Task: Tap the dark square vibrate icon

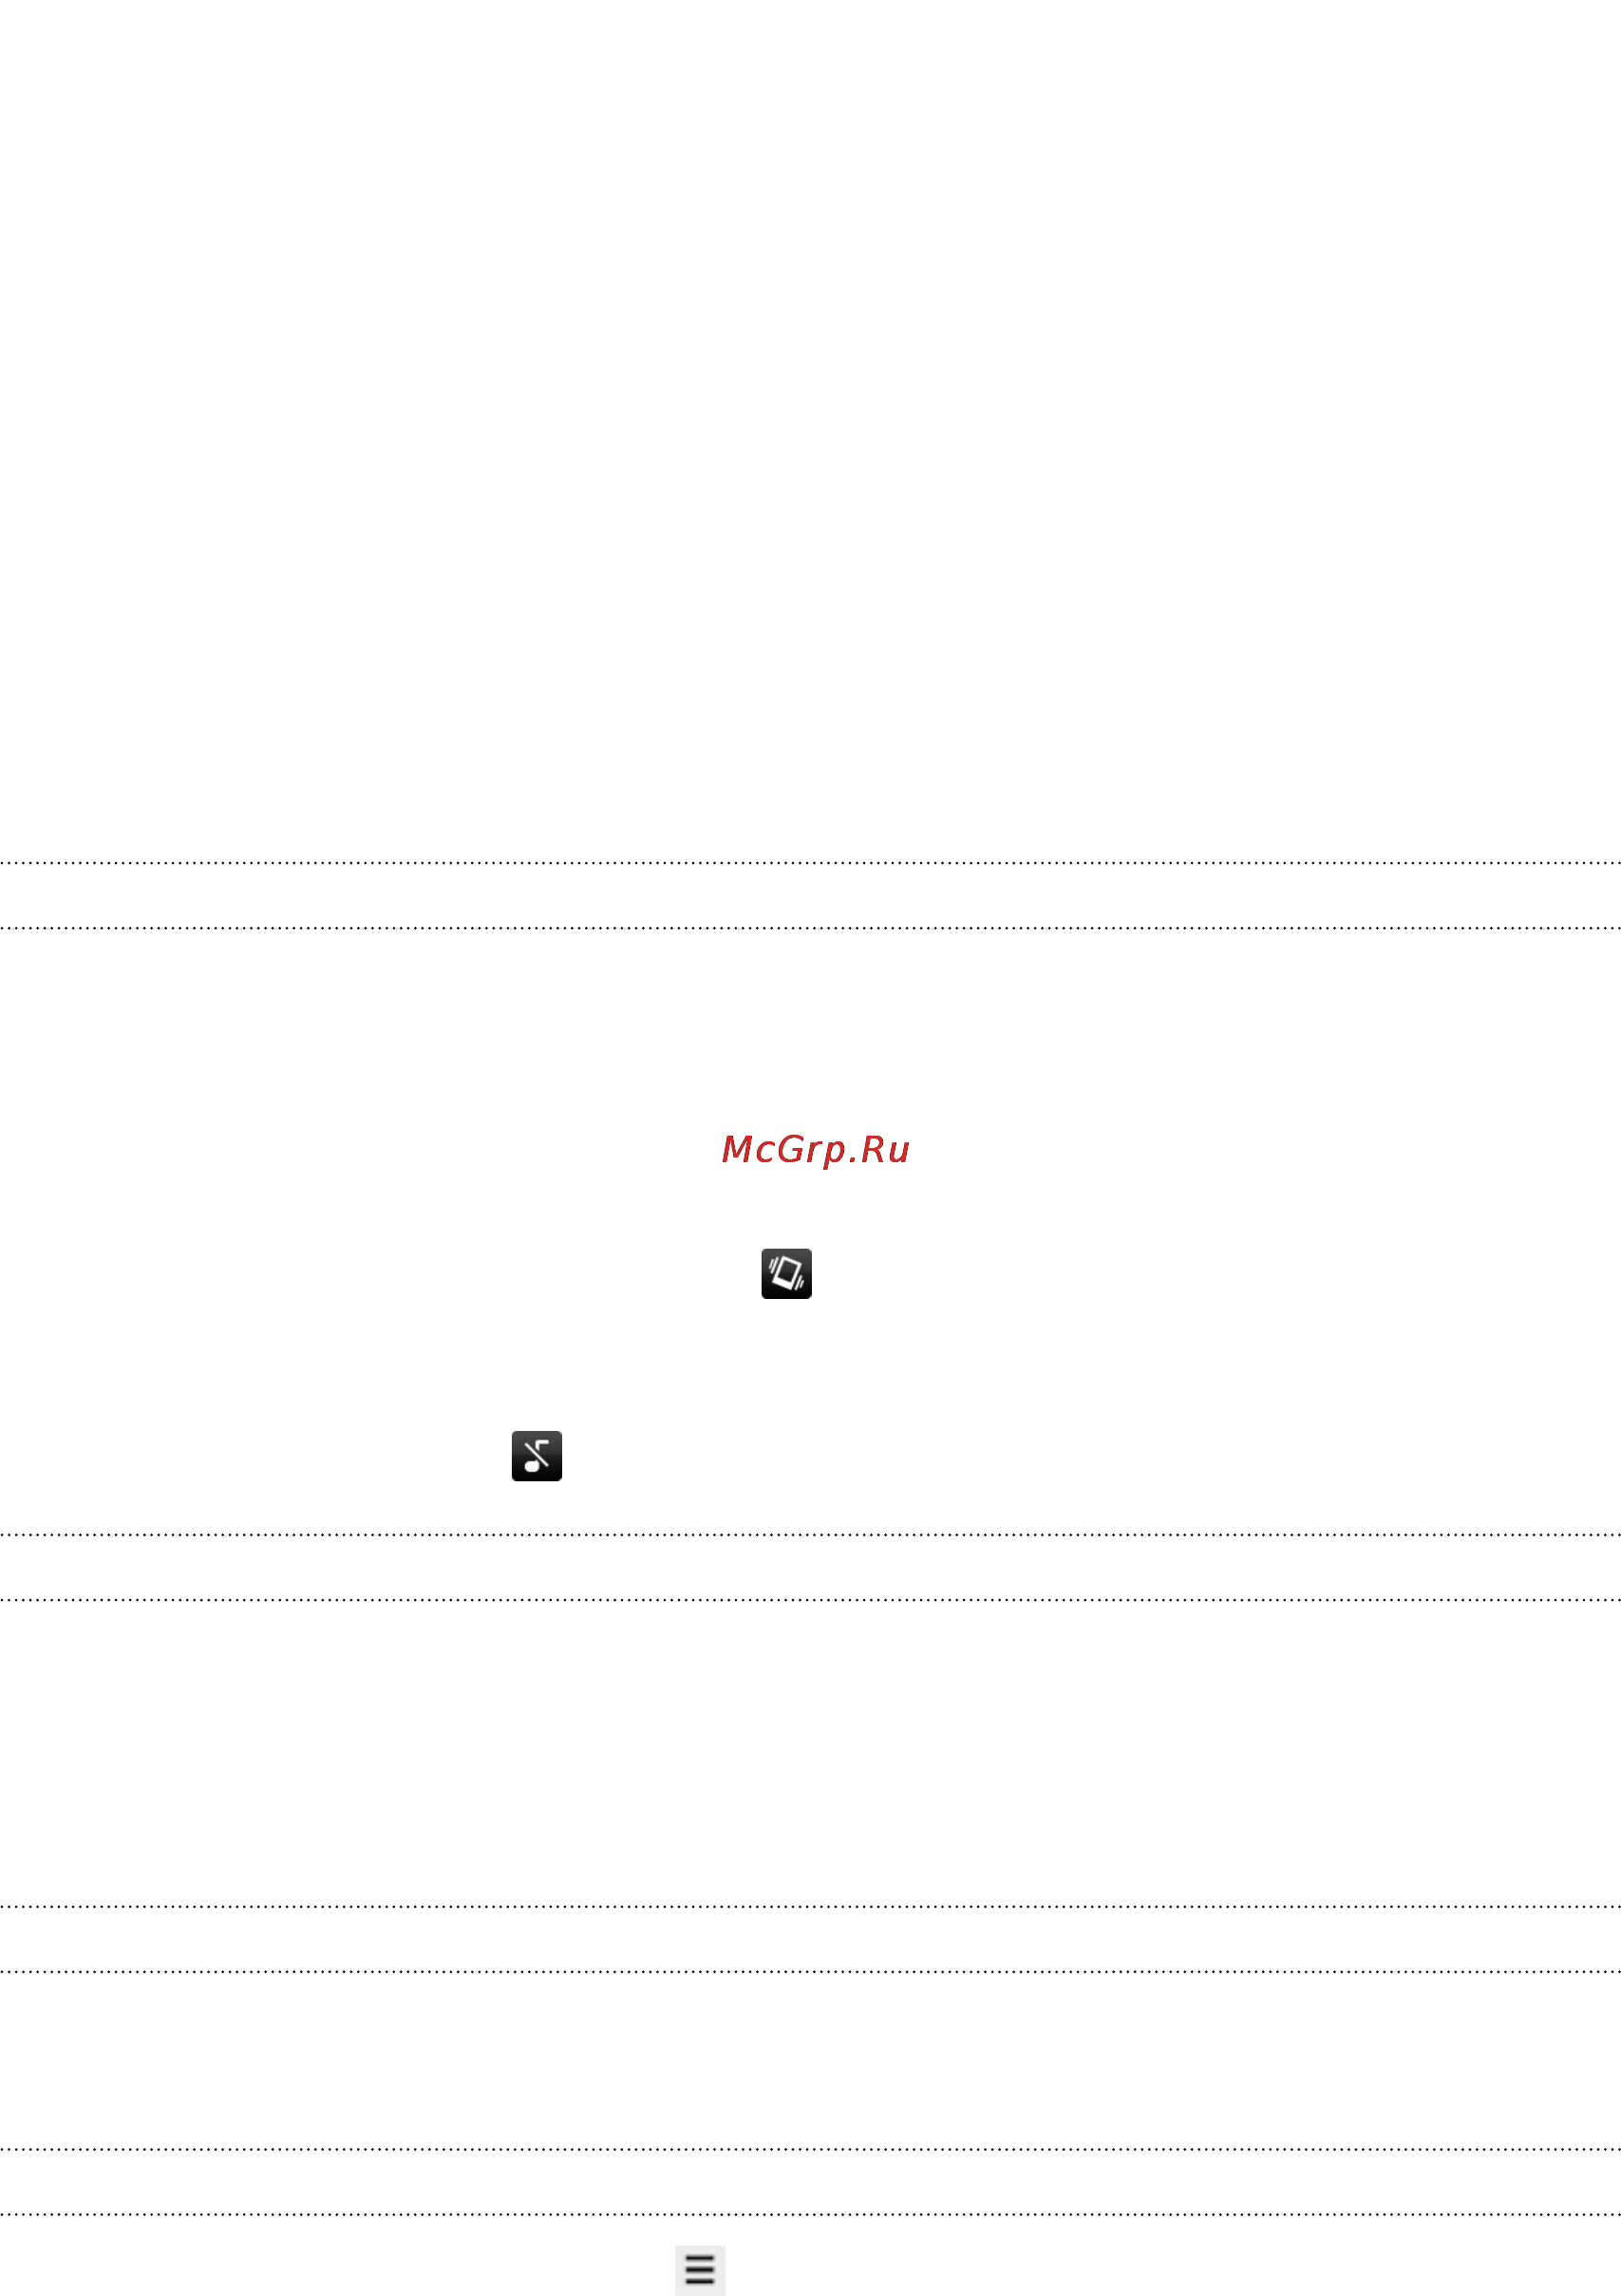Action: (x=786, y=1273)
